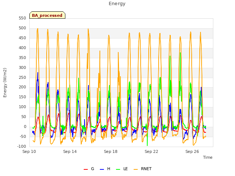Click the 250 y-axis tick label
Viewport: 235px width, 176px height.
pos(22,77)
